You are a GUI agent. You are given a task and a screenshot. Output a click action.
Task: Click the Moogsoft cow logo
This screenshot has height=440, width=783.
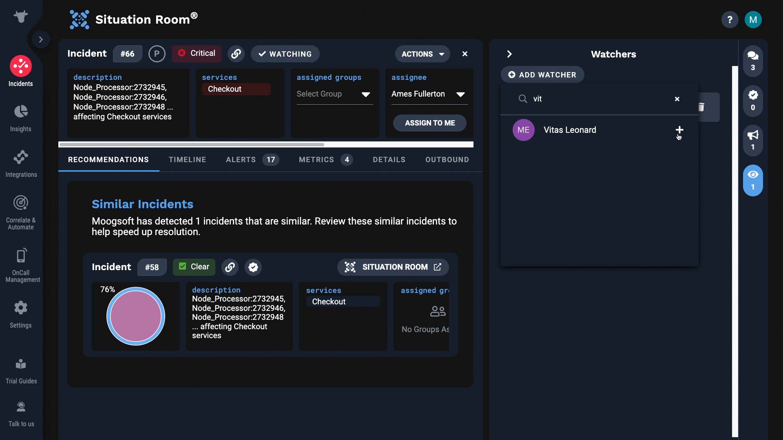(x=20, y=16)
